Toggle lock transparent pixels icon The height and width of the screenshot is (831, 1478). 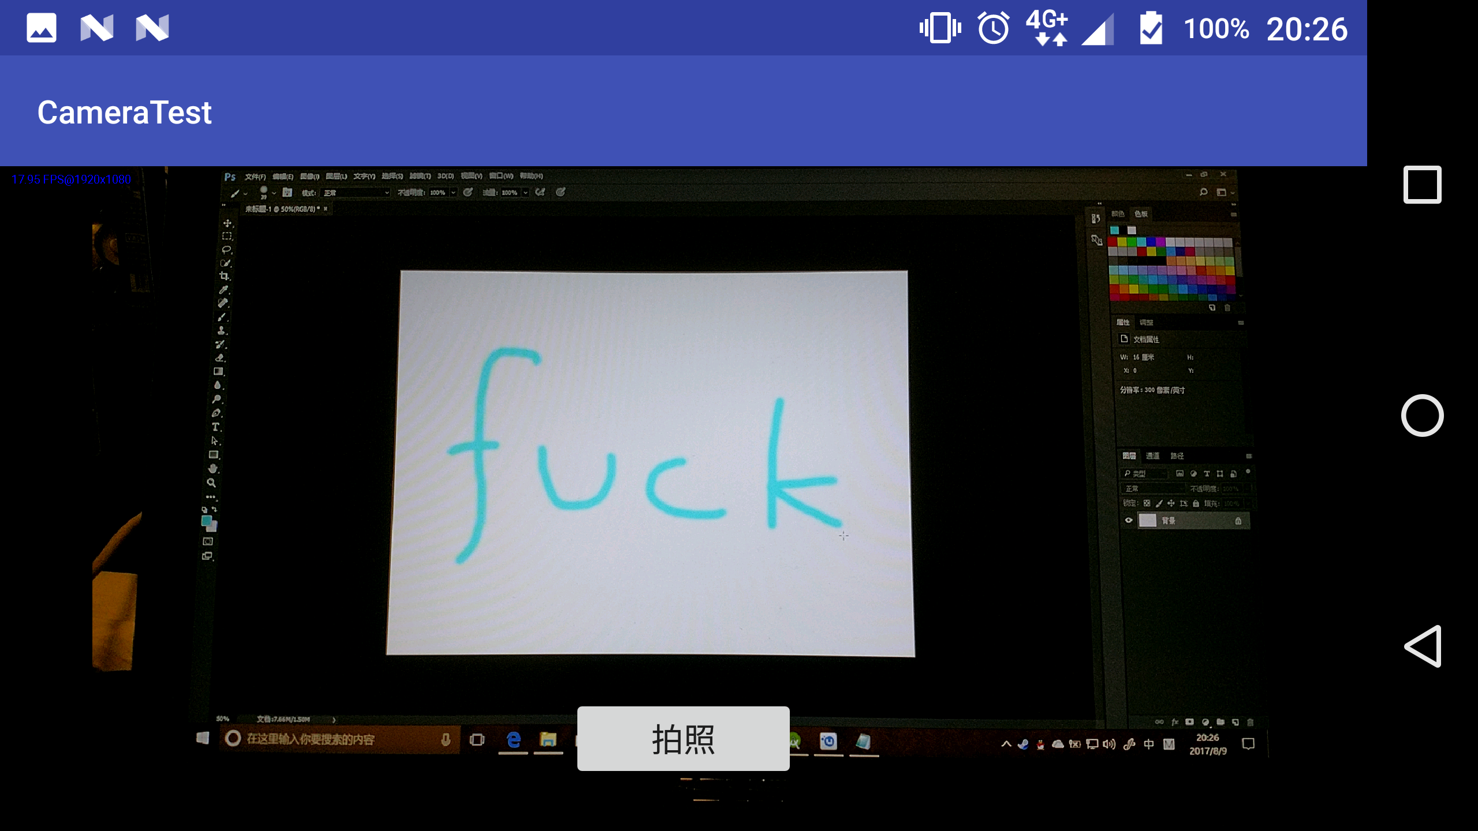tap(1147, 503)
